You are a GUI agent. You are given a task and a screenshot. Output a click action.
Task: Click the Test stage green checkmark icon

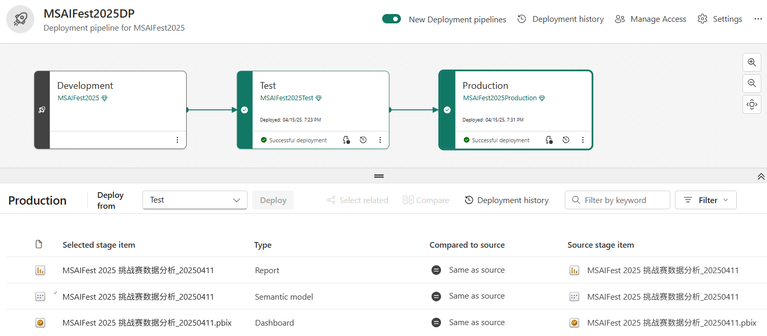point(244,110)
